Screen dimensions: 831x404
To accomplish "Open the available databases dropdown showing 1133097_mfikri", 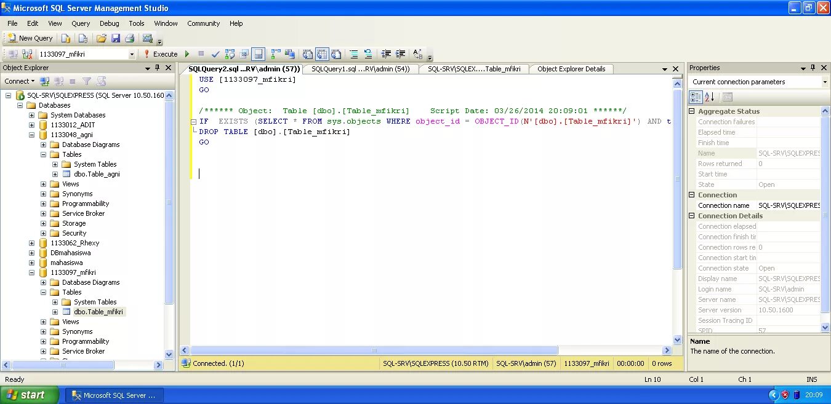I will (x=132, y=54).
